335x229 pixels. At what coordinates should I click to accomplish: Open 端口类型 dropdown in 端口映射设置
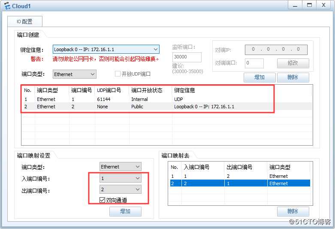click(x=121, y=167)
